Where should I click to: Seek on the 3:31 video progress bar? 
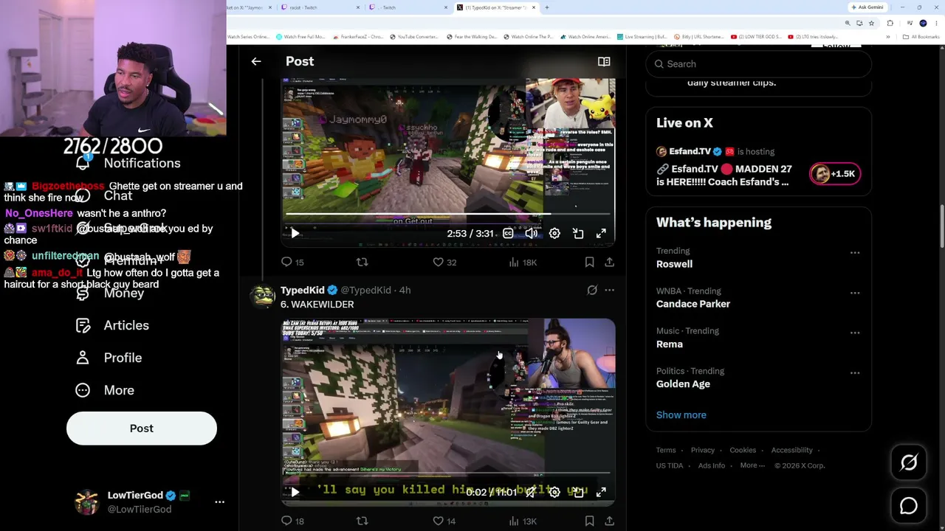click(447, 215)
